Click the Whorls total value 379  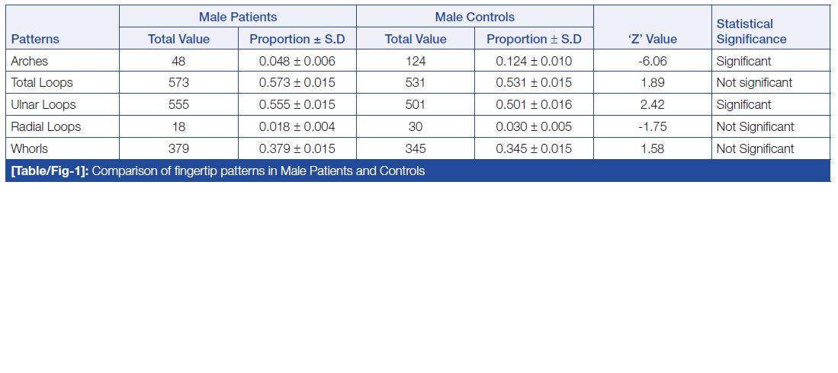(178, 148)
